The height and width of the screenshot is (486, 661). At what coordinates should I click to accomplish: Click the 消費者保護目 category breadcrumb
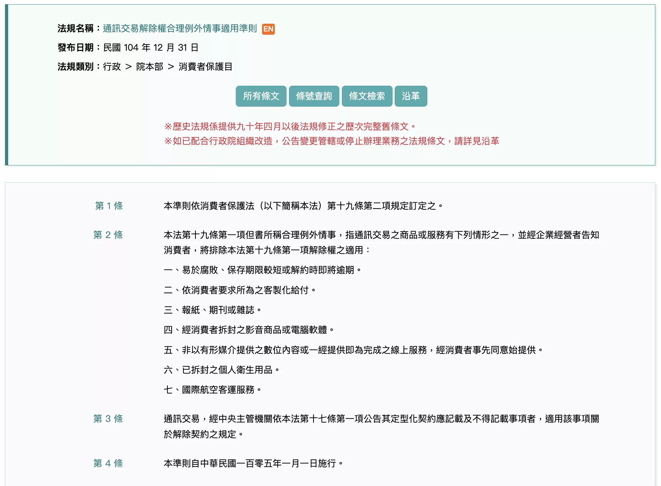pyautogui.click(x=205, y=67)
